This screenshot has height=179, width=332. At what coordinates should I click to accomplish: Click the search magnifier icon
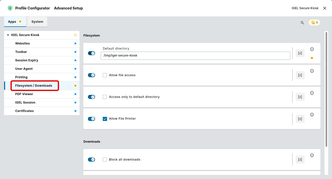click(302, 23)
